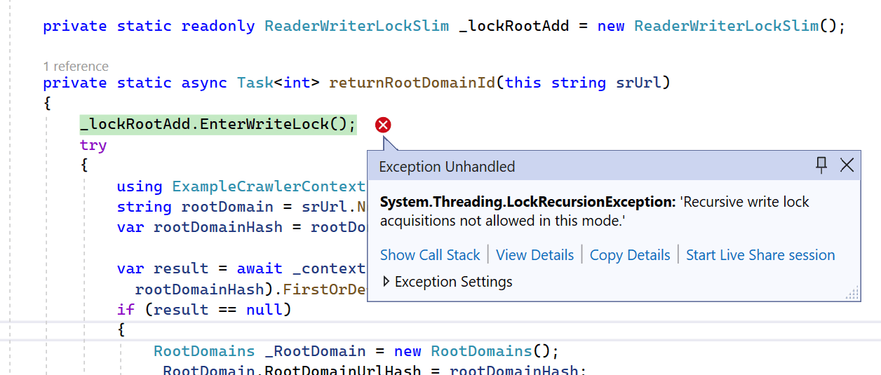The height and width of the screenshot is (375, 881).
Task: Click the red exception error icon
Action: coord(383,125)
